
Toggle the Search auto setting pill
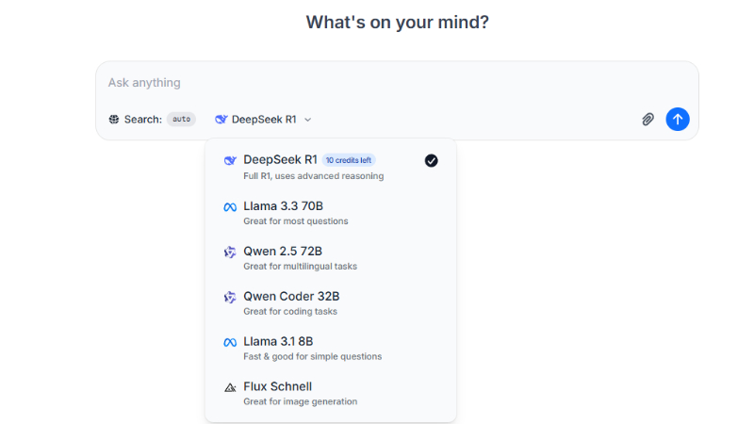tap(181, 120)
